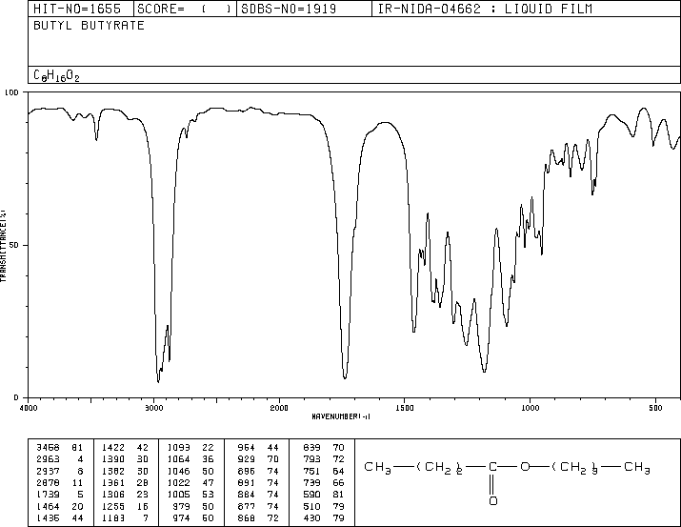Click the (CH2)2 group in the structure
The width and height of the screenshot is (681, 527).
[439, 468]
